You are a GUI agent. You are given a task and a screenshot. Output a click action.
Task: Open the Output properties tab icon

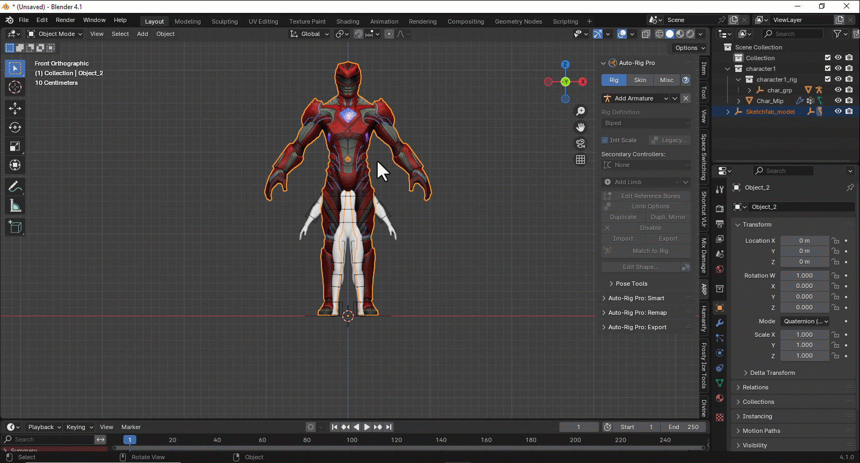point(720,223)
